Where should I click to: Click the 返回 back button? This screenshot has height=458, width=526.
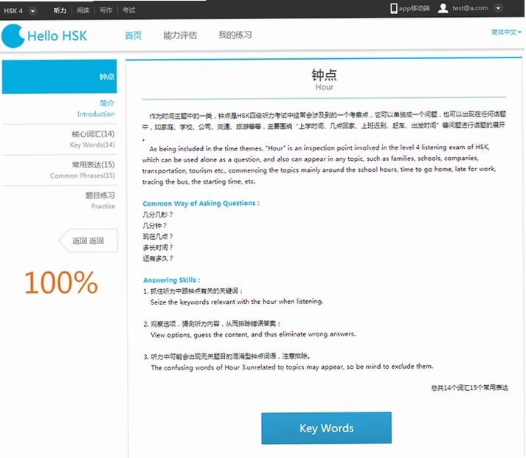tap(89, 240)
